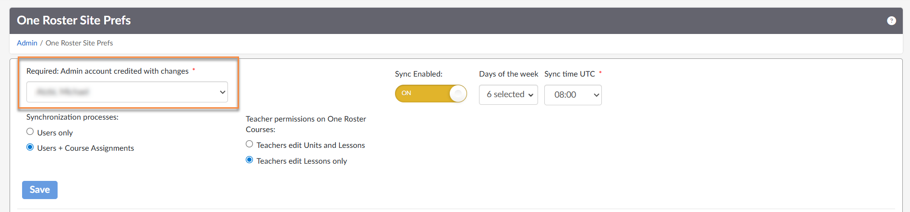
Task: Click the Required Admin account label
Action: pyautogui.click(x=108, y=71)
